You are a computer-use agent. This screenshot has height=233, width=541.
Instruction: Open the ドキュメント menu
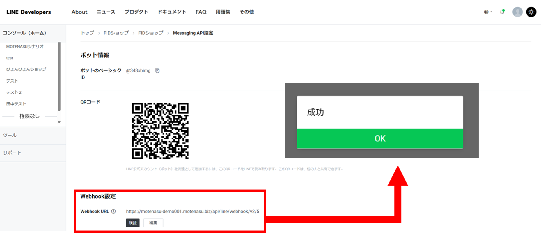(172, 12)
